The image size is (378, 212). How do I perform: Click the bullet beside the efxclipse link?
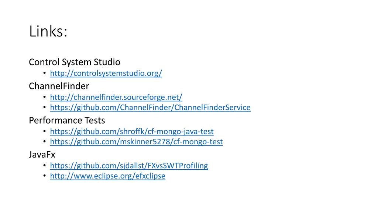coord(45,176)
